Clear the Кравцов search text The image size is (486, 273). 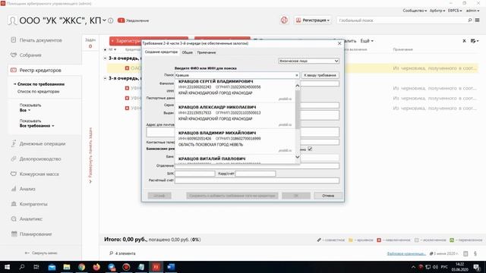click(x=296, y=75)
